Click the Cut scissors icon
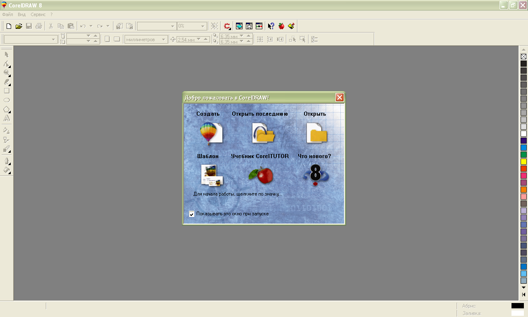This screenshot has height=317, width=528. coord(51,26)
